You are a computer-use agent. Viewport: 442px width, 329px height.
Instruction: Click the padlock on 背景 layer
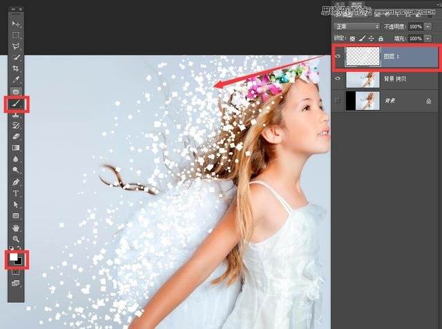pos(428,101)
